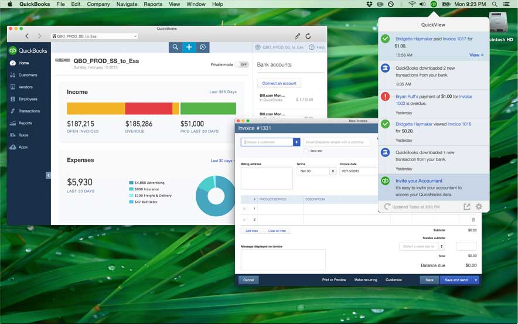Screen dimensions: 518x324
Task: Click Cancel in the invoice window
Action: 248,279
